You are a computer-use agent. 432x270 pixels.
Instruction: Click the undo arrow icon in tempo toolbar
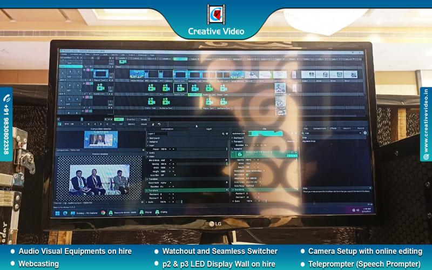click(159, 124)
